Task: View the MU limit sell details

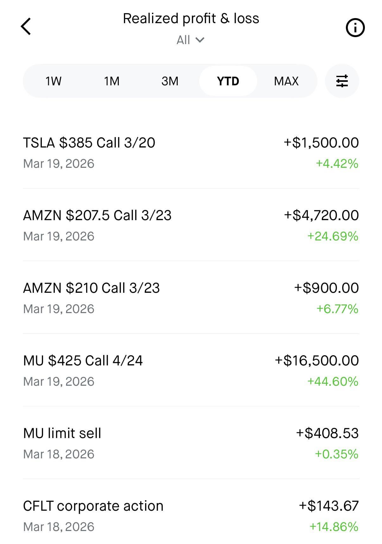Action: click(x=62, y=433)
